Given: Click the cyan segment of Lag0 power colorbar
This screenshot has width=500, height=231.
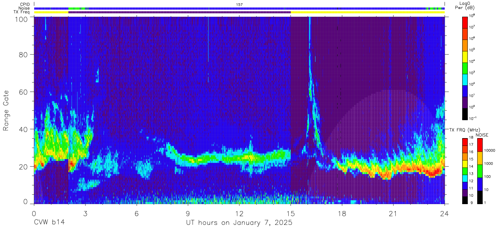Looking at the screenshot, I should (x=465, y=79).
